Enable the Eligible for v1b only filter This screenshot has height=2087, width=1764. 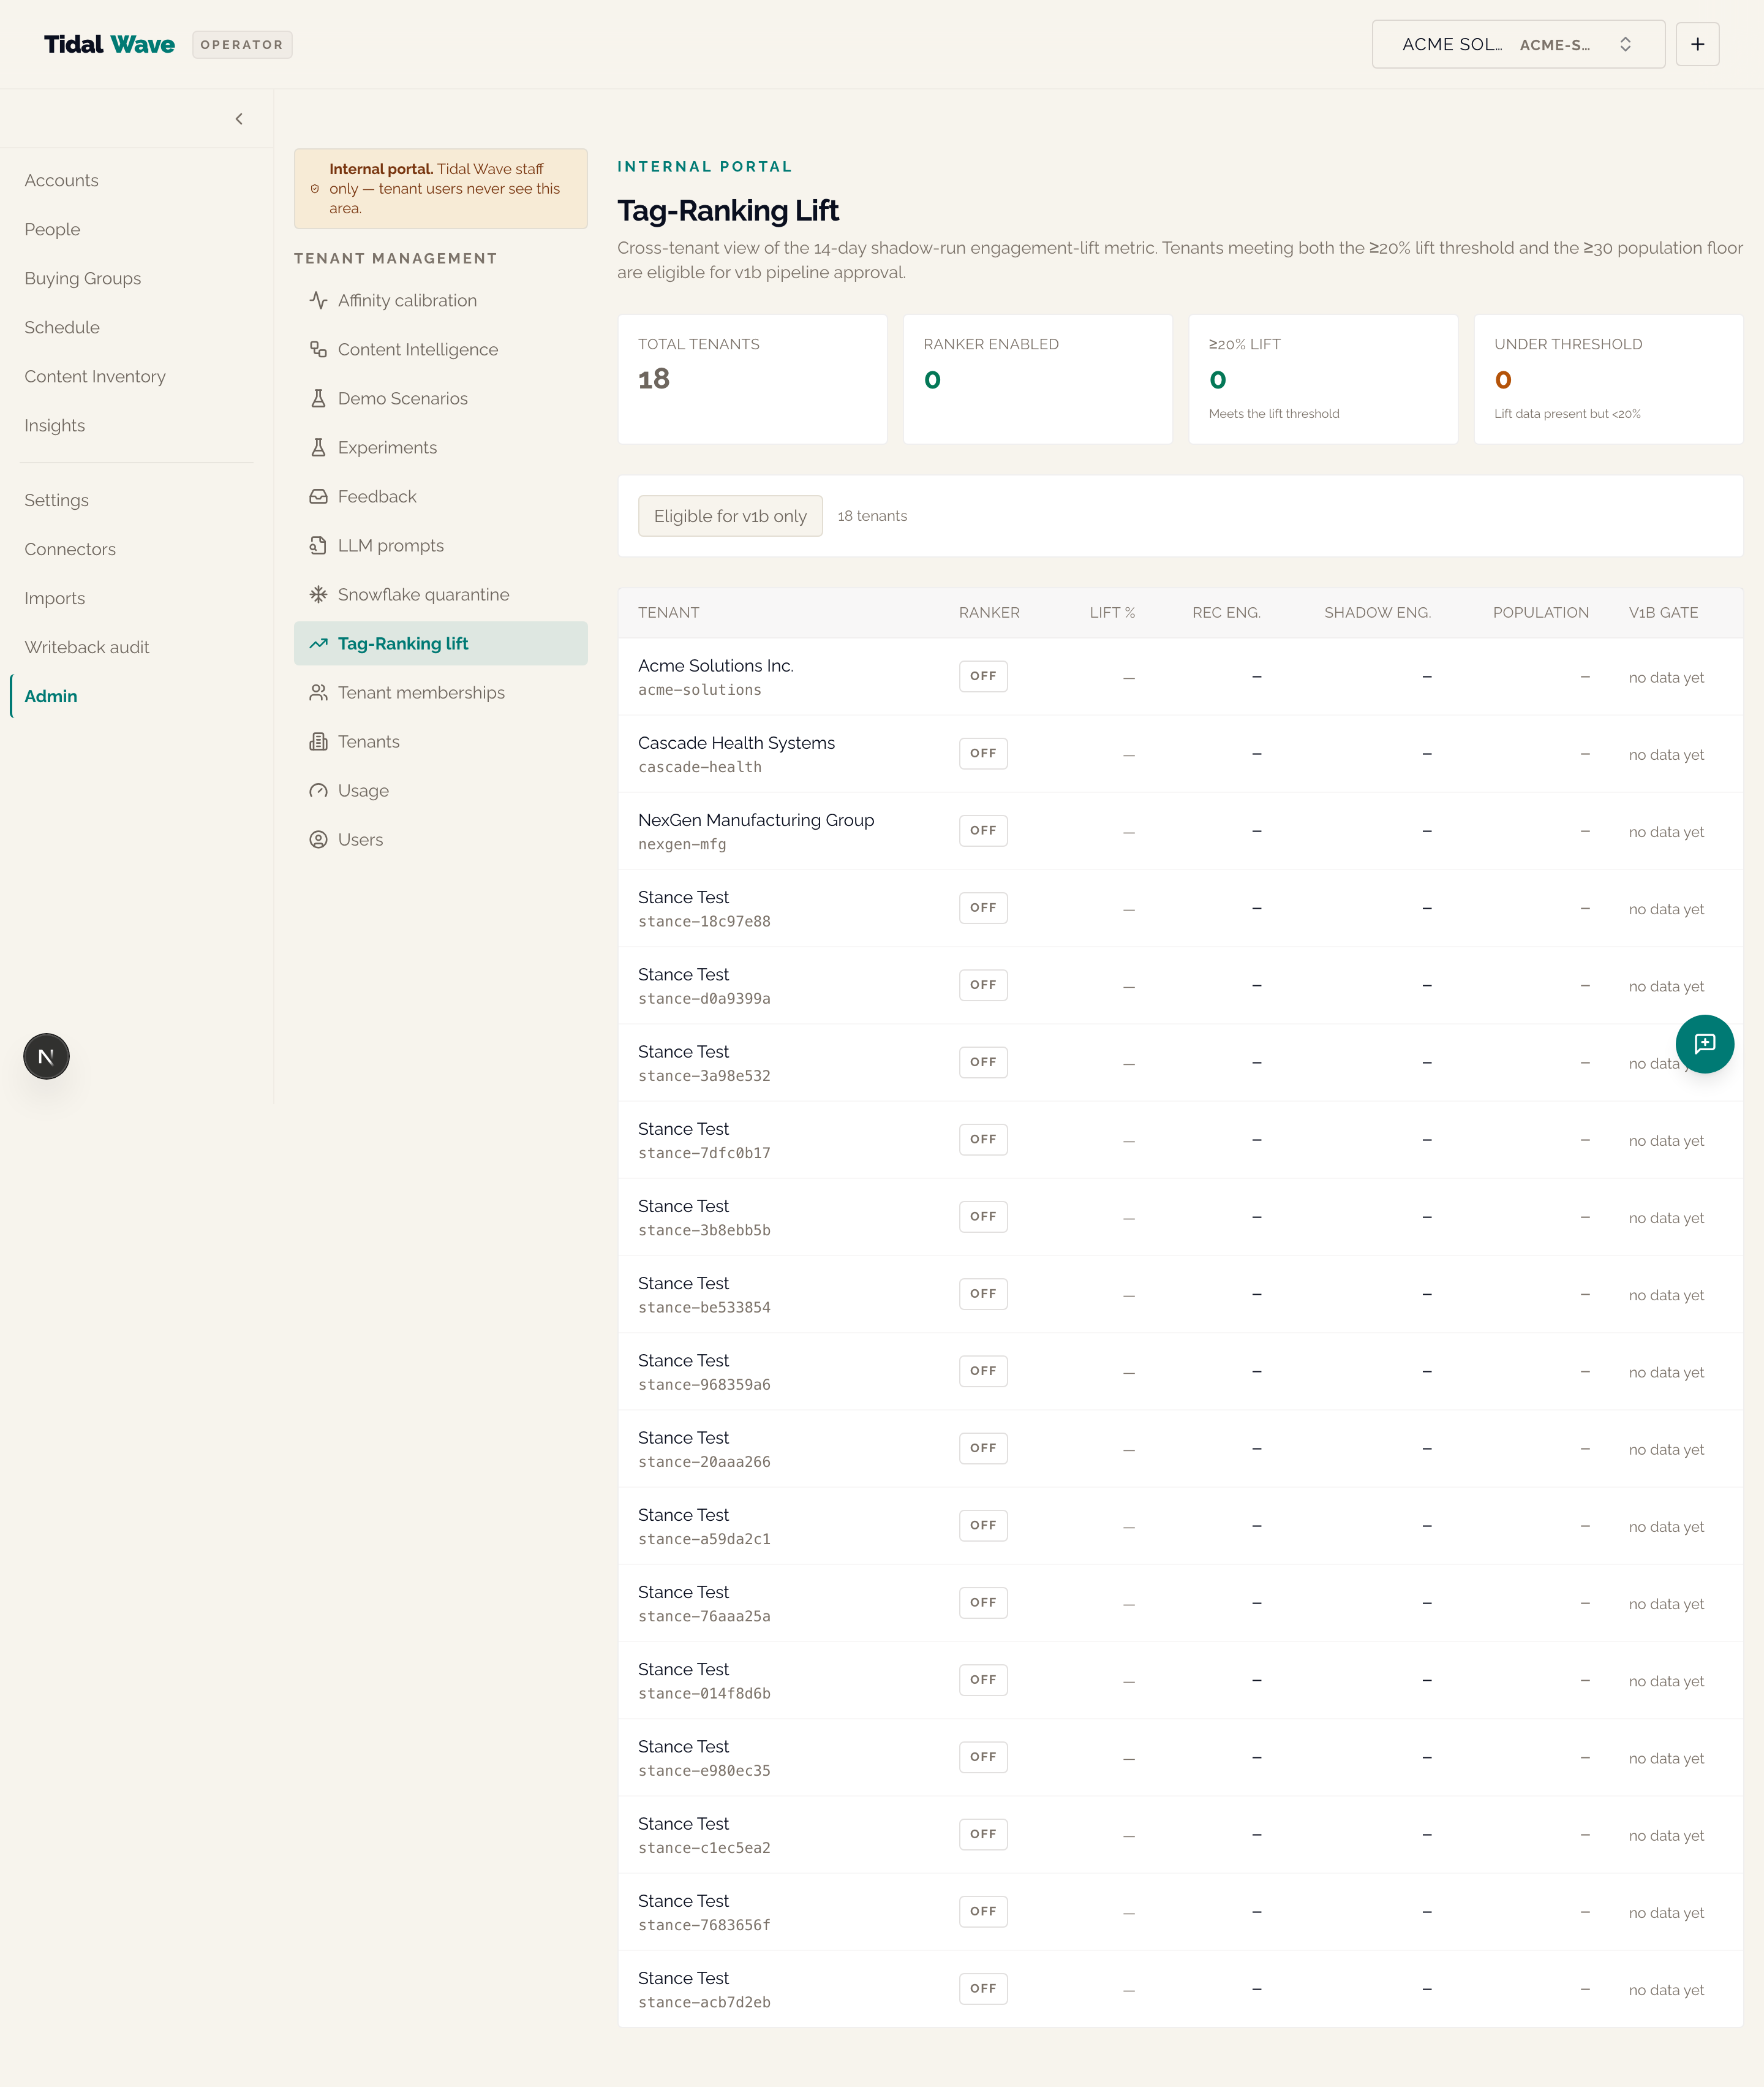730,517
